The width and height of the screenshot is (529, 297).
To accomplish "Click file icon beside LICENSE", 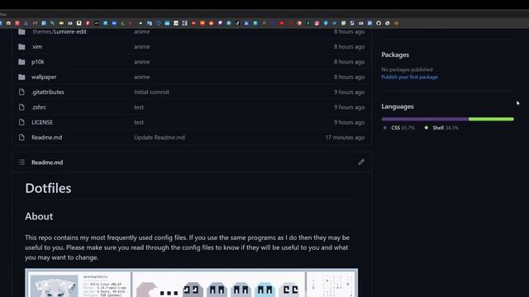I will (21, 122).
